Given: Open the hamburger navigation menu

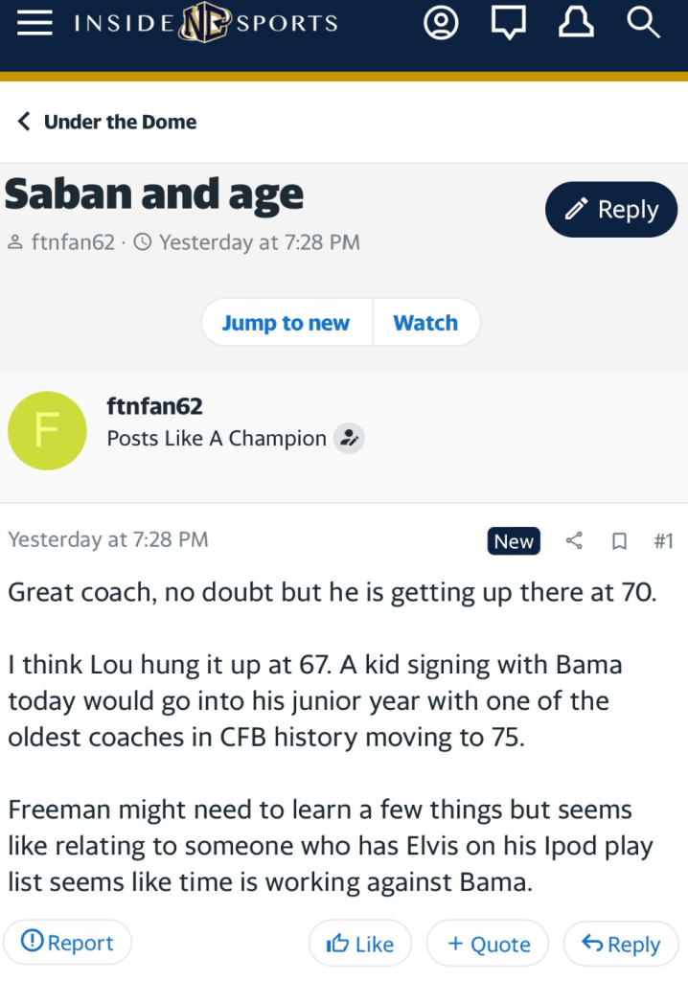Looking at the screenshot, I should pyautogui.click(x=34, y=25).
